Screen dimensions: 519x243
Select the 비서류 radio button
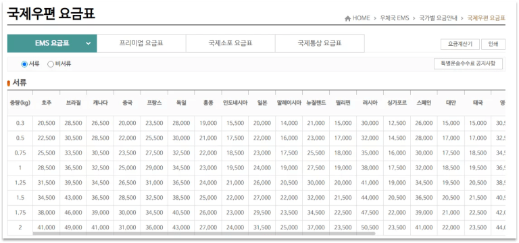point(51,64)
